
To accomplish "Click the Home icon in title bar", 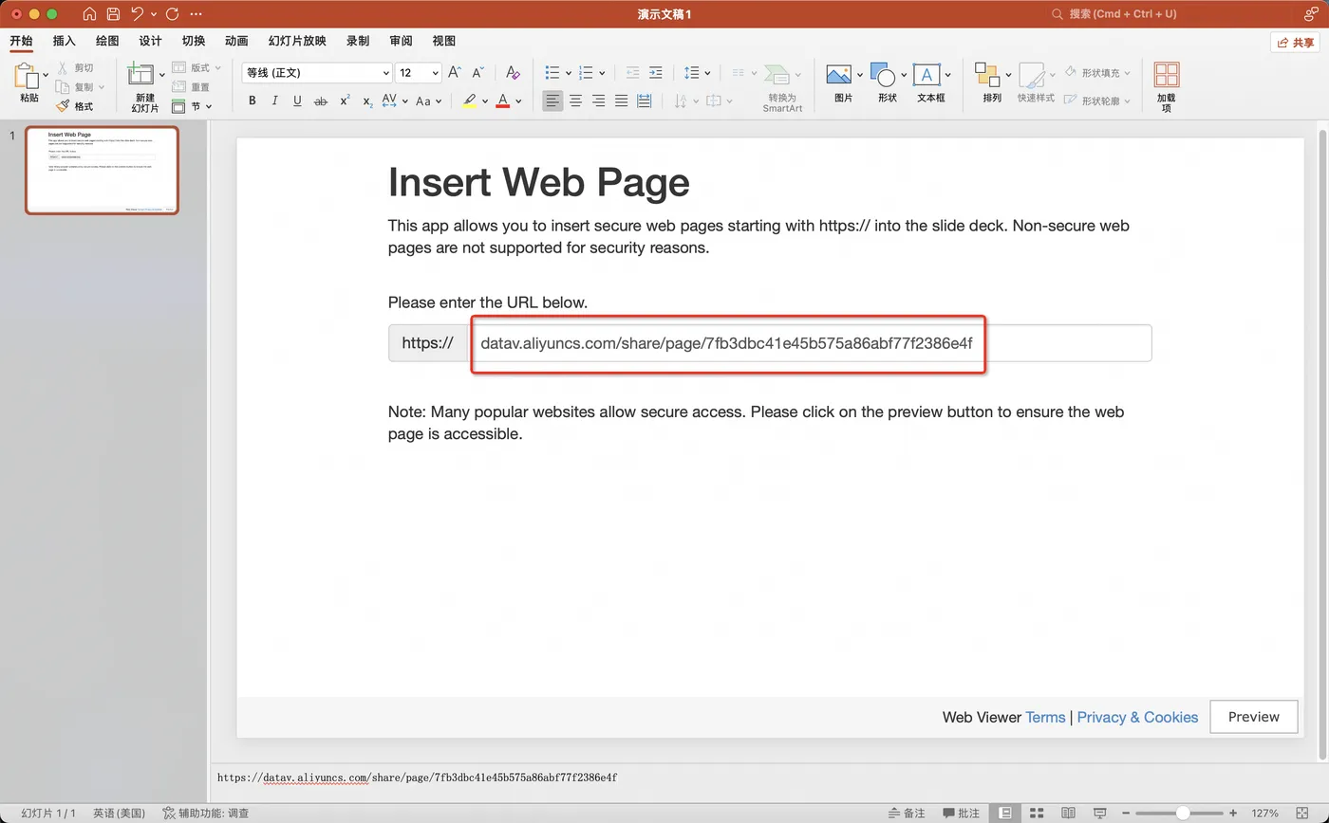I will tap(89, 14).
